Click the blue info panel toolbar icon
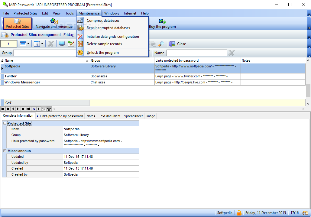 click(37, 44)
